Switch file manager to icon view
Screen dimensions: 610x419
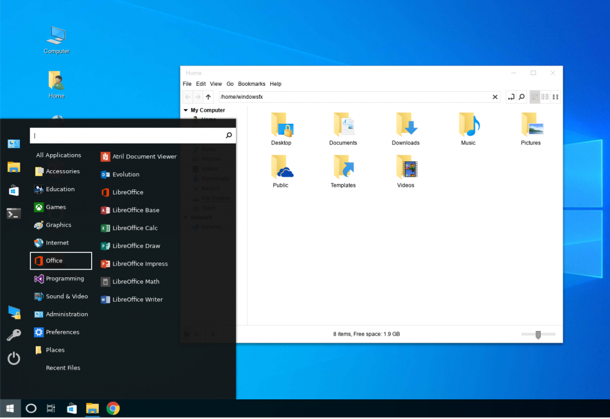534,97
